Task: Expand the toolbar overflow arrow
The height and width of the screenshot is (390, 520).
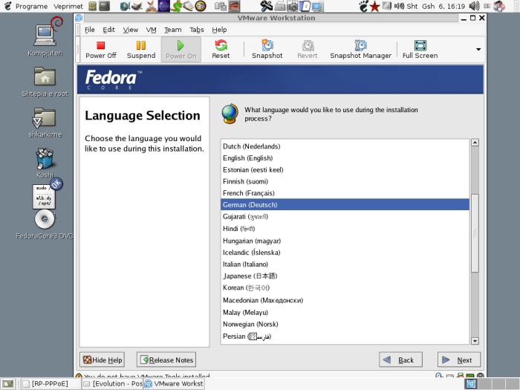Action: click(x=478, y=50)
